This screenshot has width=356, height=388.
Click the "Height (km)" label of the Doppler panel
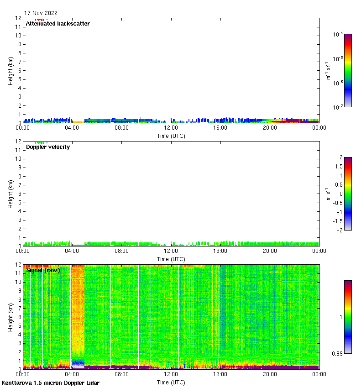click(11, 194)
